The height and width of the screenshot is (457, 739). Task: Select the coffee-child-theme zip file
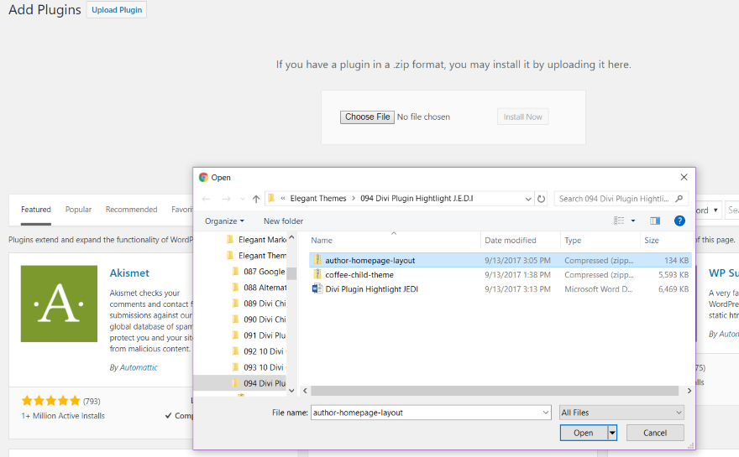(x=359, y=274)
